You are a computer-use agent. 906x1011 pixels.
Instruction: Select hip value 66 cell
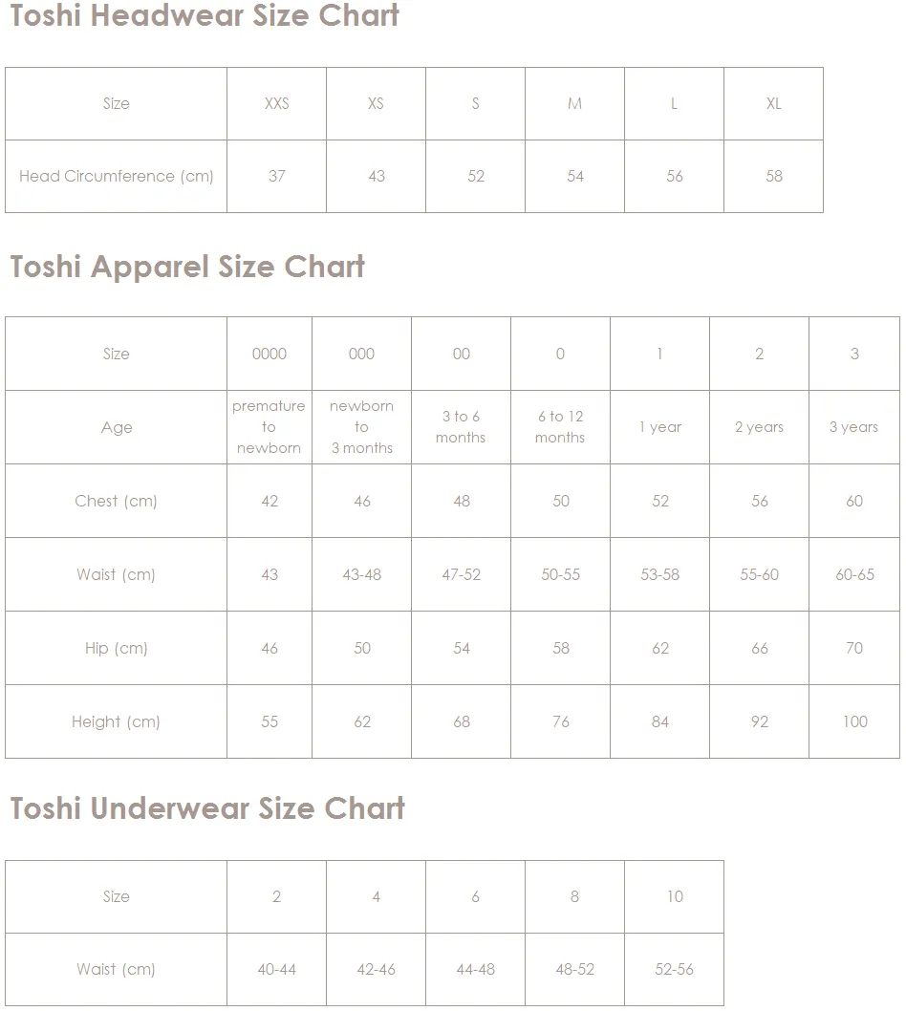(x=760, y=648)
